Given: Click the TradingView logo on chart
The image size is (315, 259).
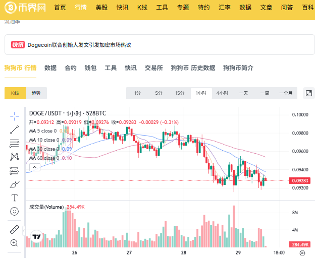Looking at the screenshot, I should tap(36, 236).
